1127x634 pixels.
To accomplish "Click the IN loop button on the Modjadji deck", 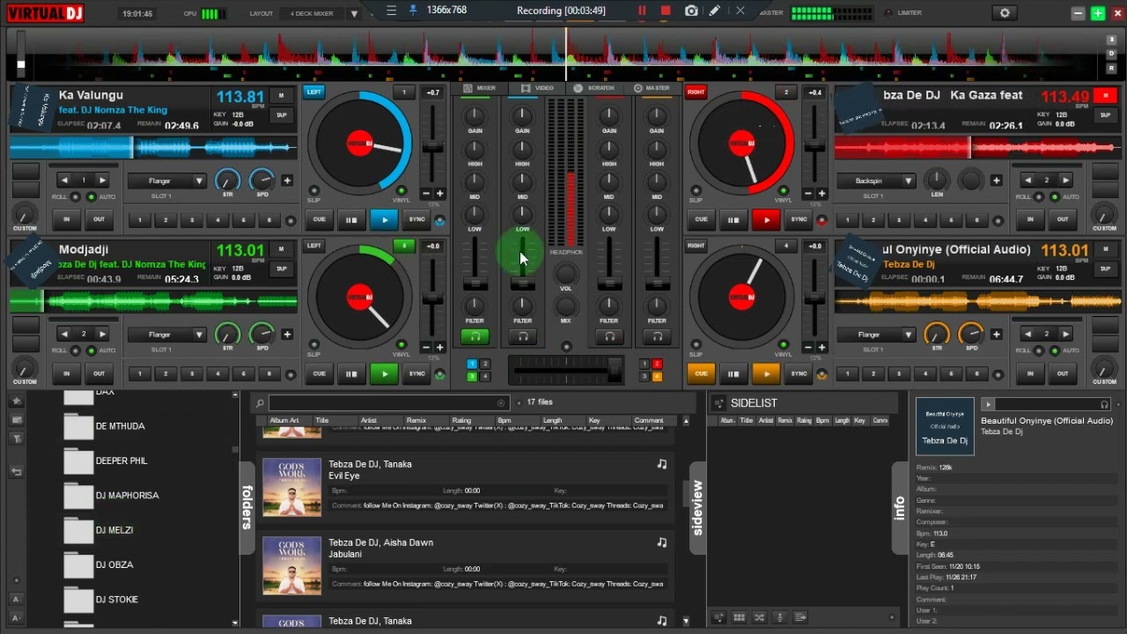I will click(66, 373).
